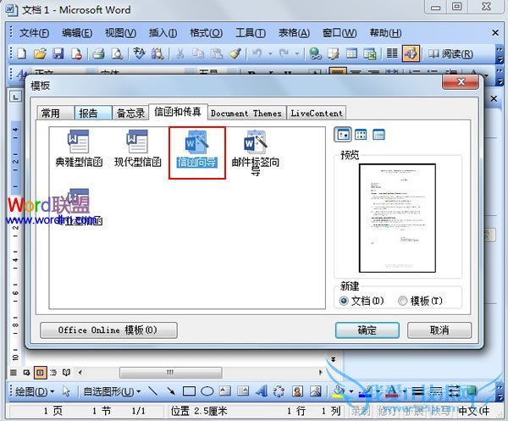
Task: Click the Paste clipboard icon
Action: click(x=217, y=53)
